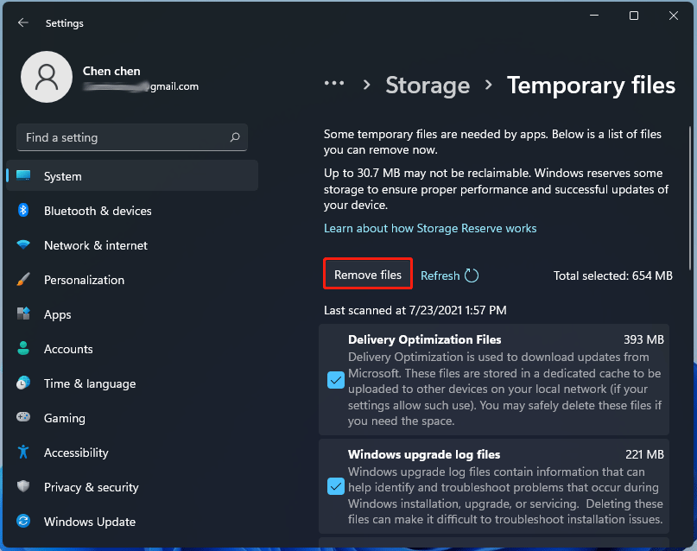
Task: Select the Personalization brush icon
Action: point(23,280)
